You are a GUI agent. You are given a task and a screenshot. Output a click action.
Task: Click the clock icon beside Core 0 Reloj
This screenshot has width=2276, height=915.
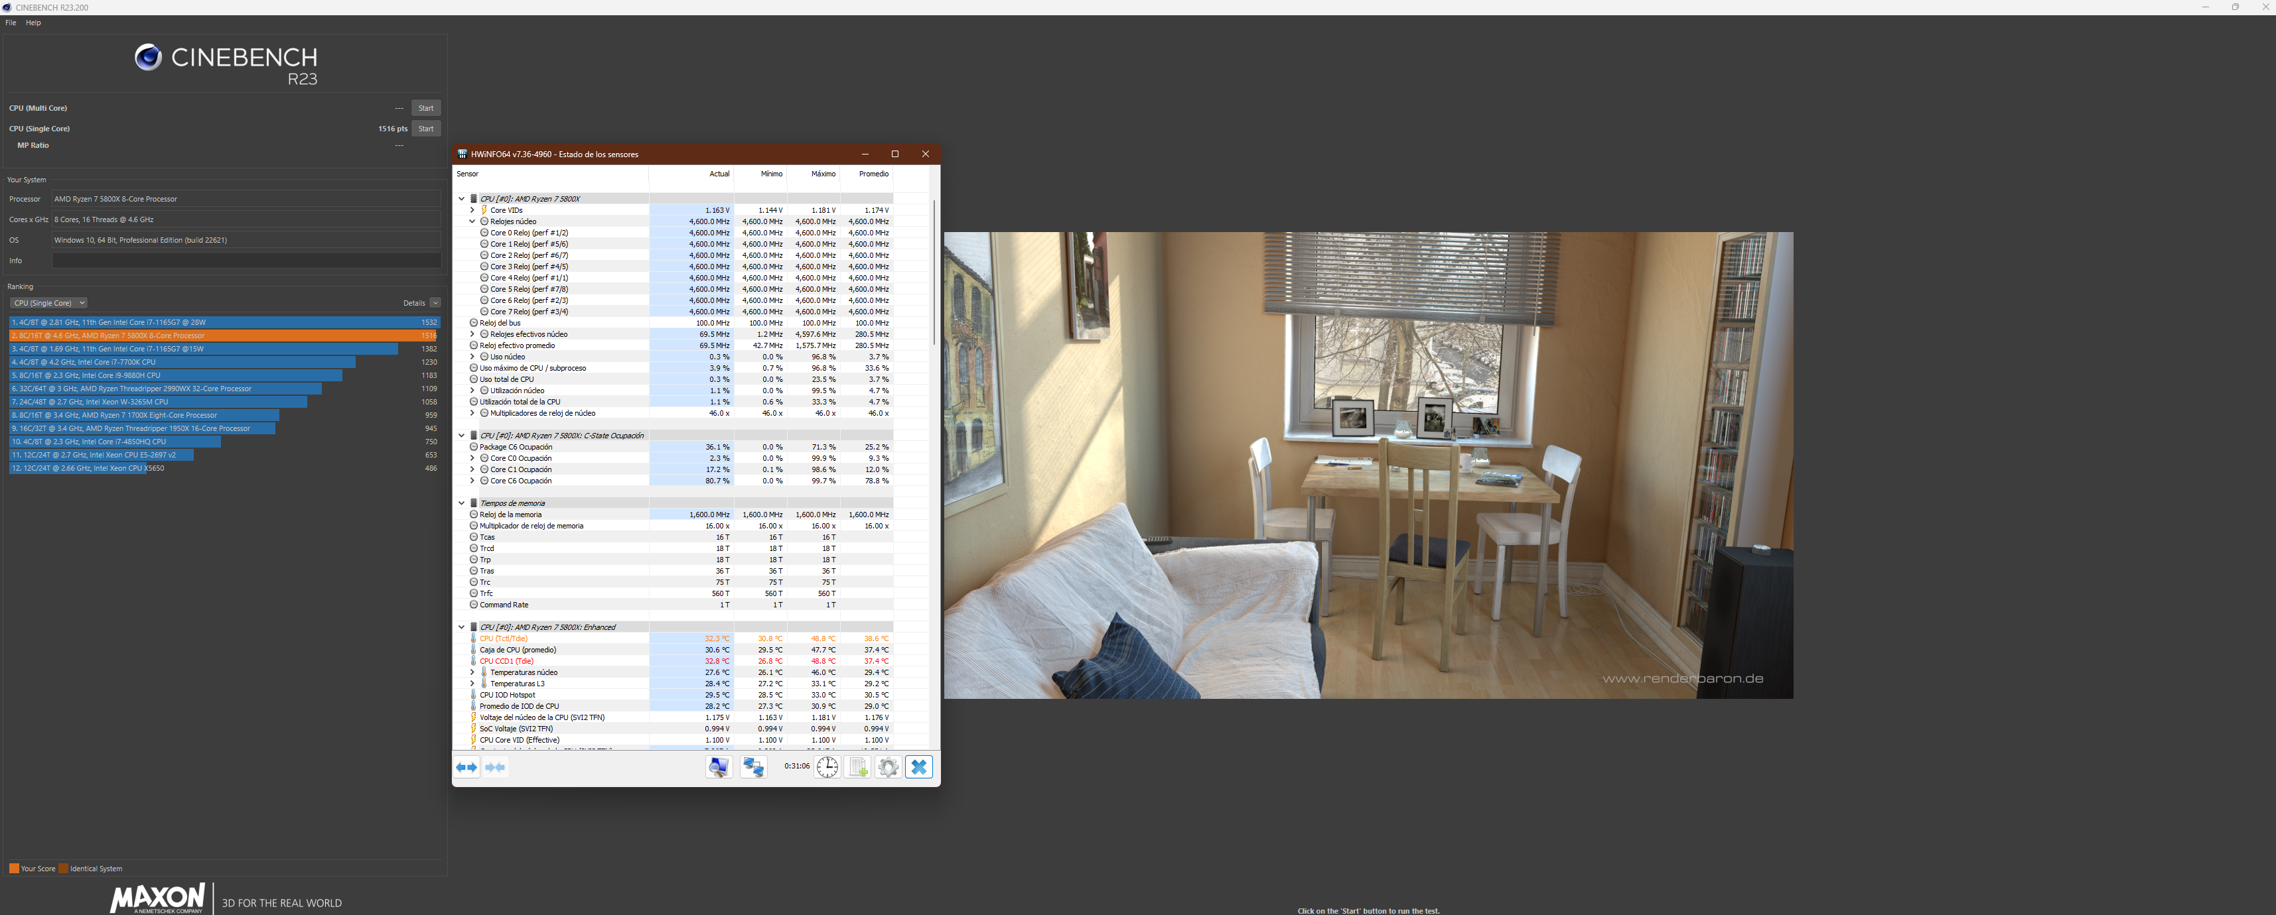click(x=484, y=233)
